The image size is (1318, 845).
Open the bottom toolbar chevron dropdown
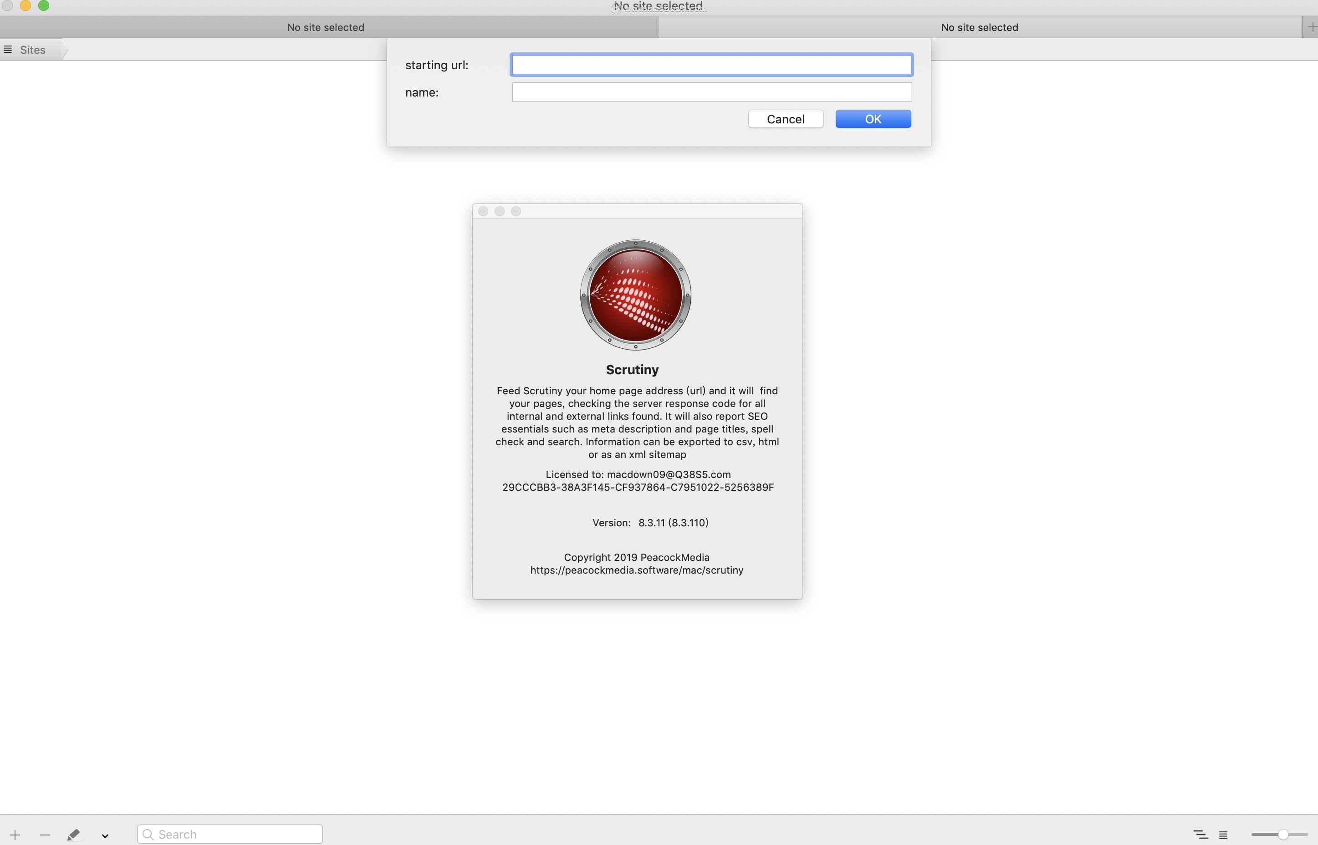[x=105, y=836]
